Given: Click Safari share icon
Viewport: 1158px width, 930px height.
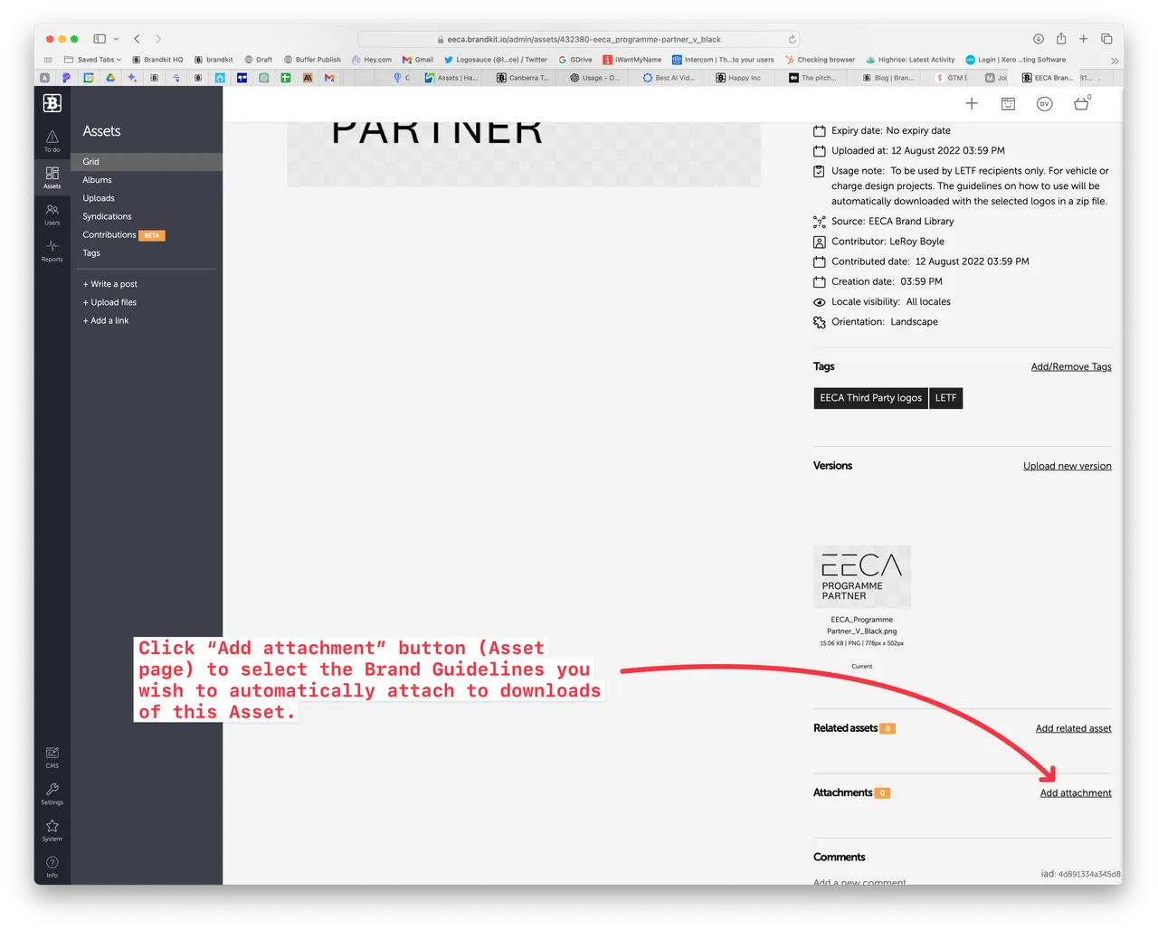Looking at the screenshot, I should [1061, 38].
